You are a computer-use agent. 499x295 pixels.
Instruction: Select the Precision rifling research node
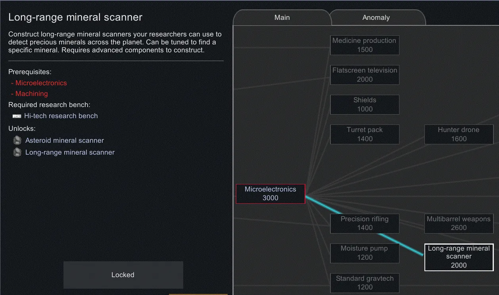[365, 223]
